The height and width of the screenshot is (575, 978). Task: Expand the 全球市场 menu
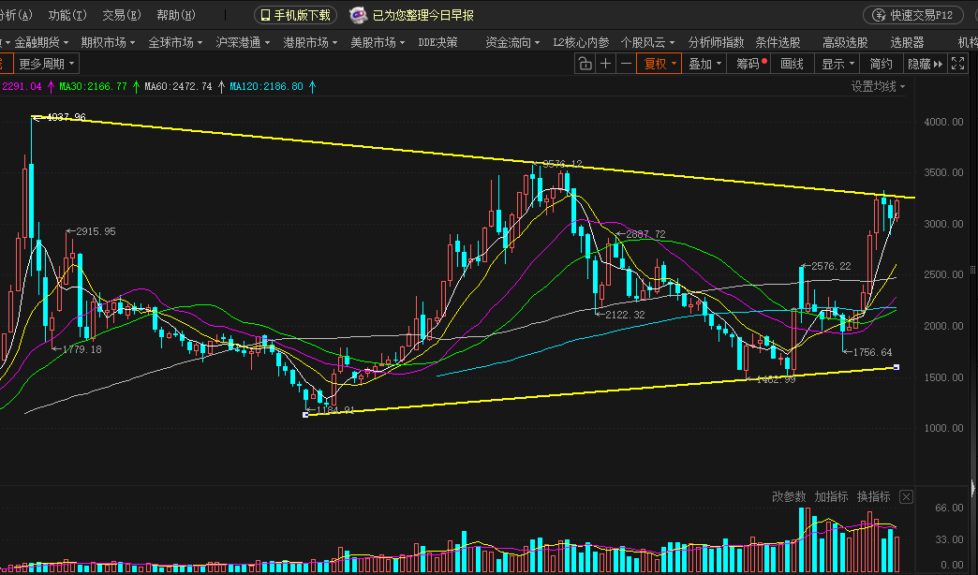click(175, 42)
